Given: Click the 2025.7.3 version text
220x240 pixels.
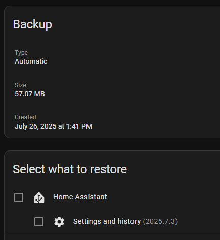Looking at the screenshot, I should click(160, 221).
